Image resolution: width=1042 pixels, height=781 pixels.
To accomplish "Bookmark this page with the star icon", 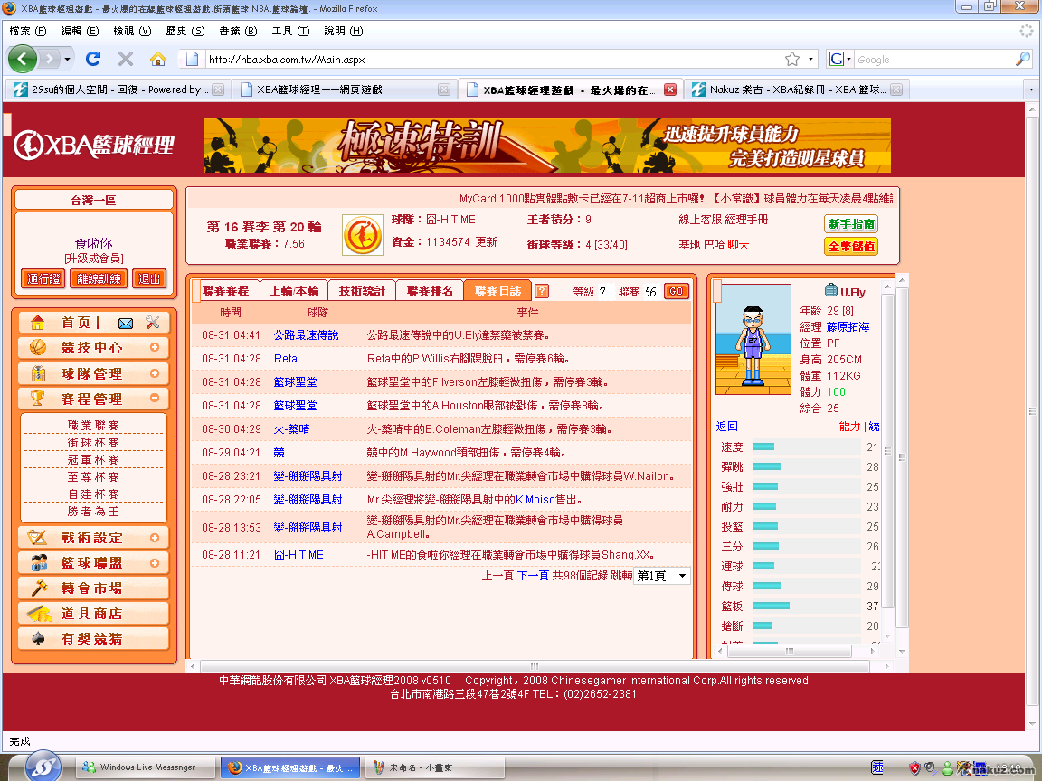I will pos(792,59).
